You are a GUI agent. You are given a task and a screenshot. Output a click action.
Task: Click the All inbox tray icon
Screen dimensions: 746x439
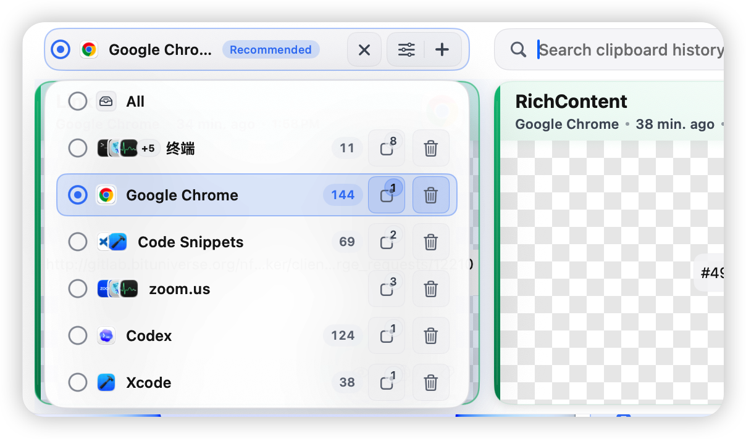[x=106, y=101]
